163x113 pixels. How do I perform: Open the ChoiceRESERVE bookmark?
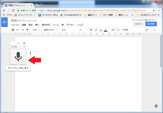pyautogui.click(x=71, y=15)
